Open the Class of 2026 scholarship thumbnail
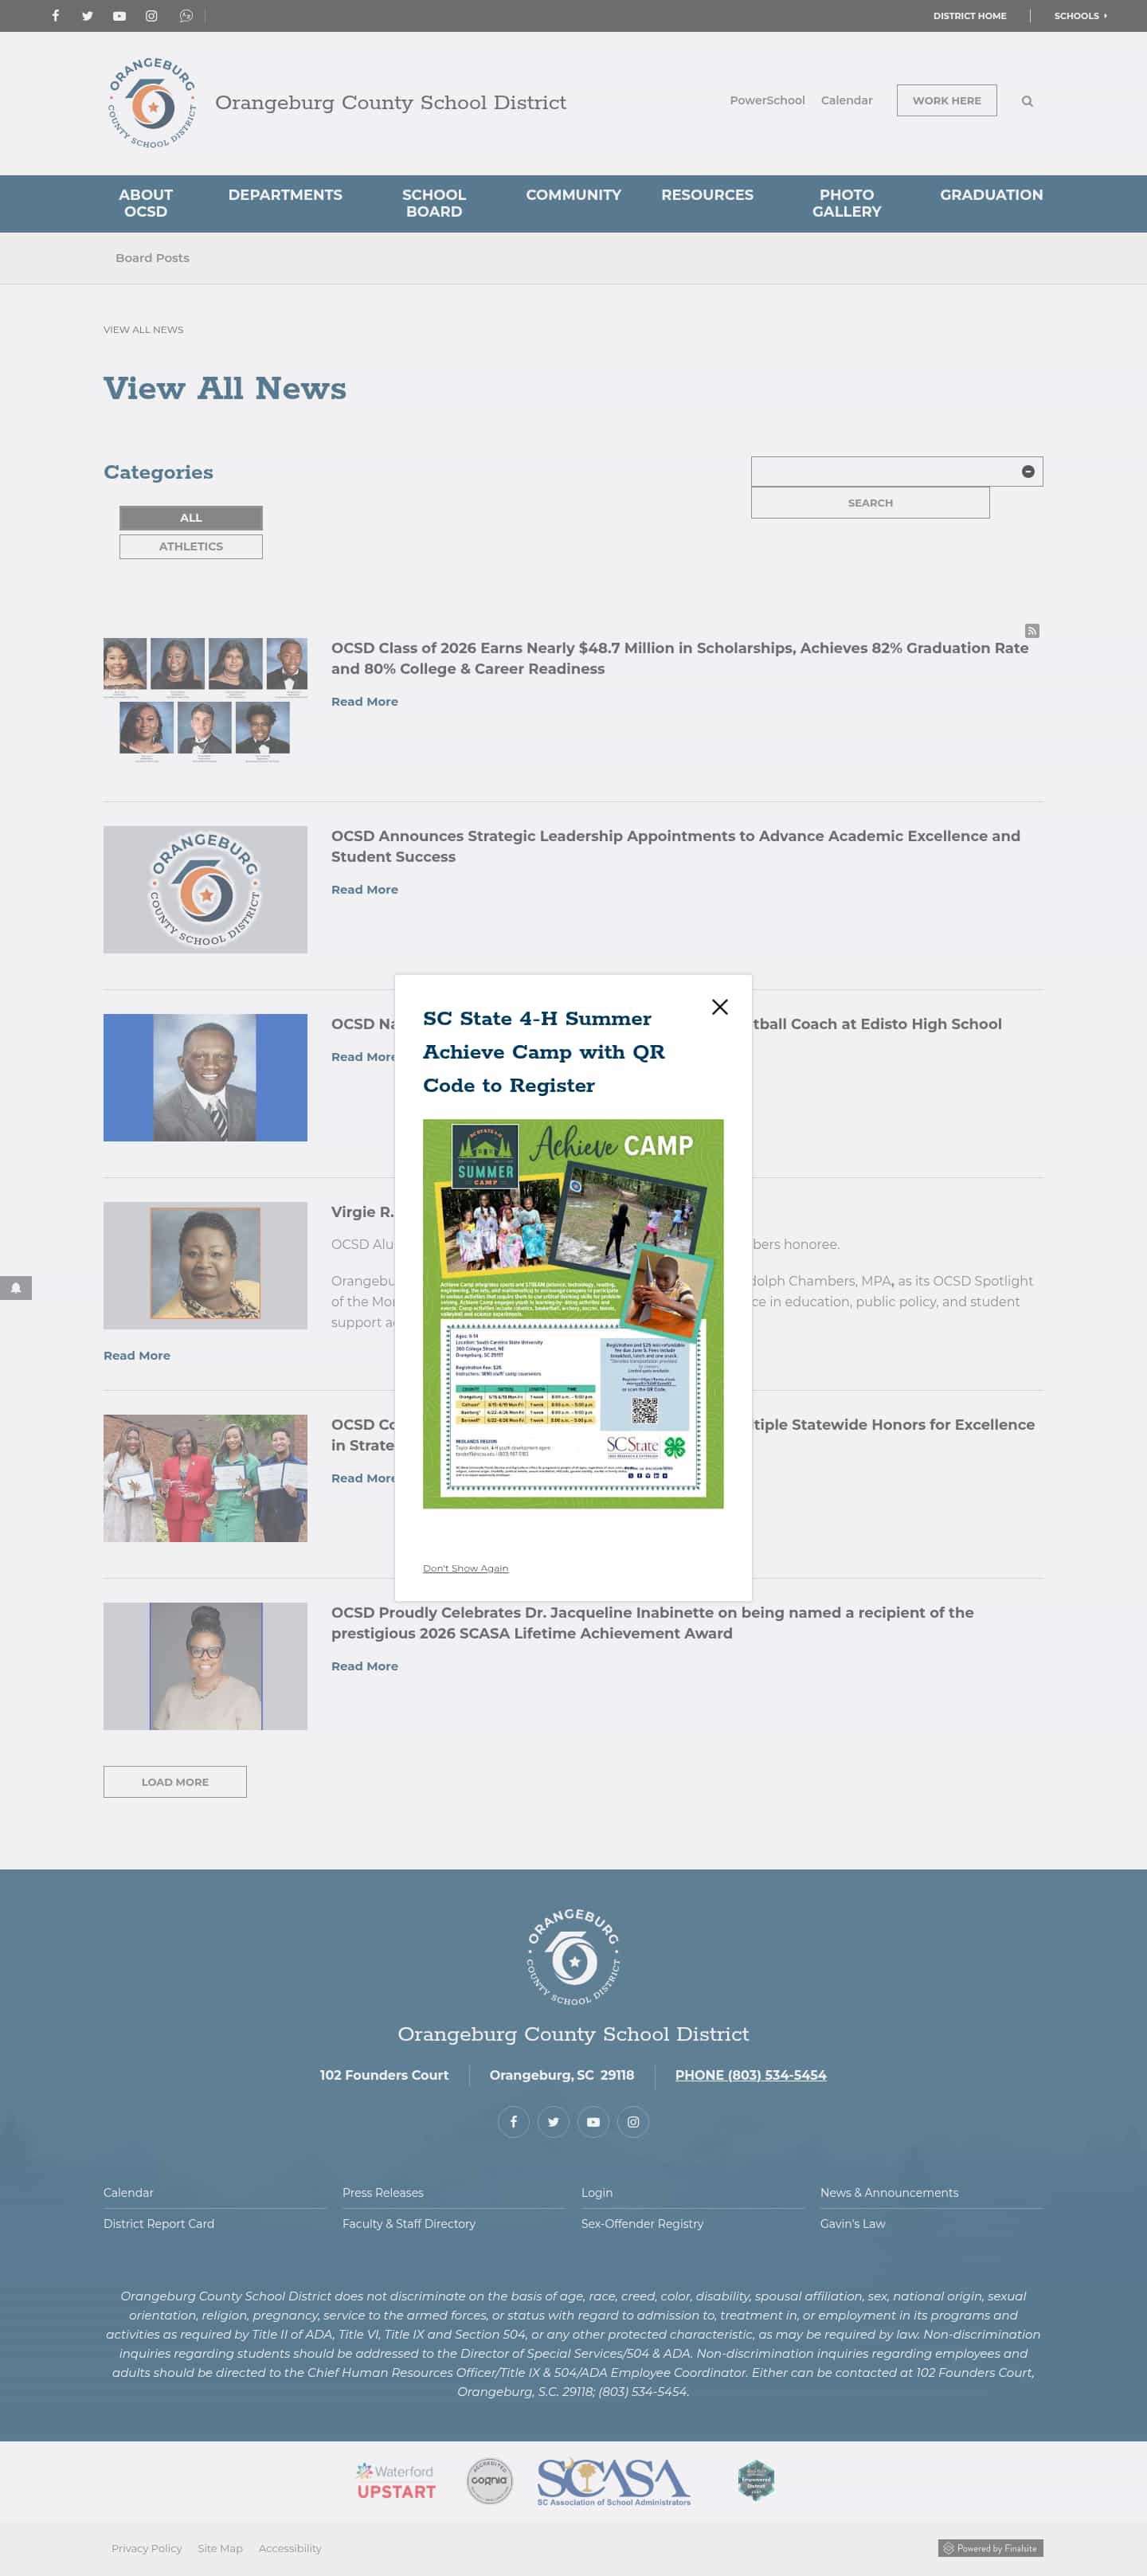 [205, 702]
